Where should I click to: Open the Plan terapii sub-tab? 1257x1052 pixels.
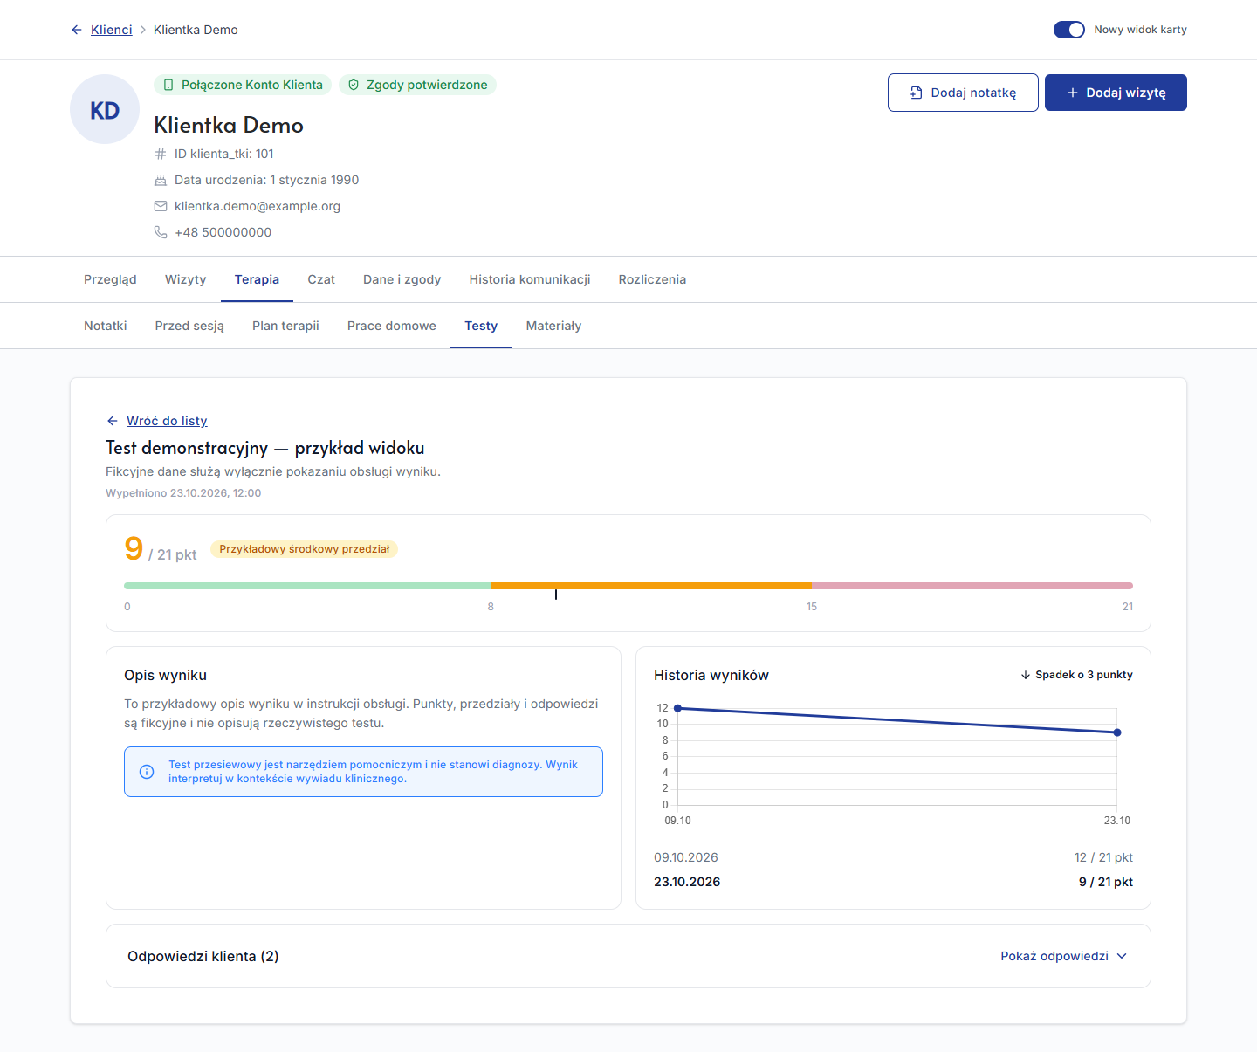point(285,326)
